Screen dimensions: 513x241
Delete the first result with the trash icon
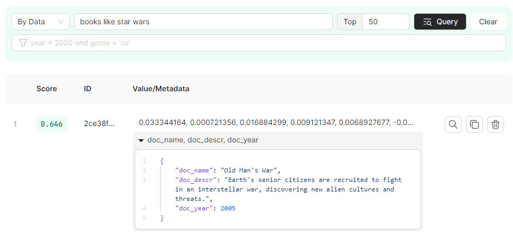pyautogui.click(x=495, y=124)
